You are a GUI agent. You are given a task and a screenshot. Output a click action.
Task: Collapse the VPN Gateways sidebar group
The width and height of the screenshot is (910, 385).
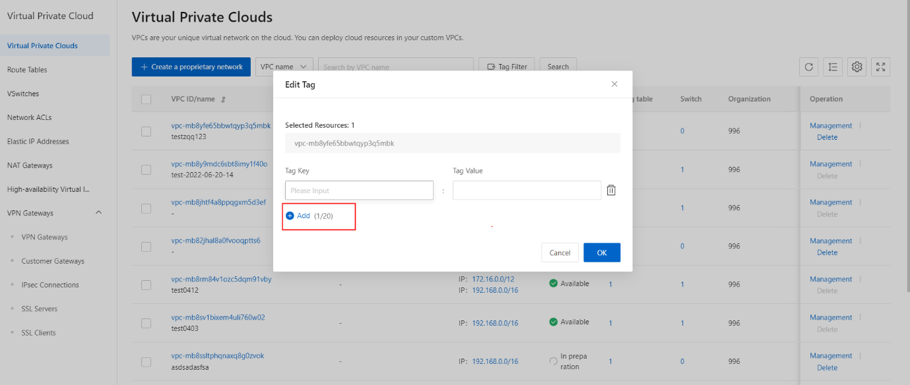[99, 213]
